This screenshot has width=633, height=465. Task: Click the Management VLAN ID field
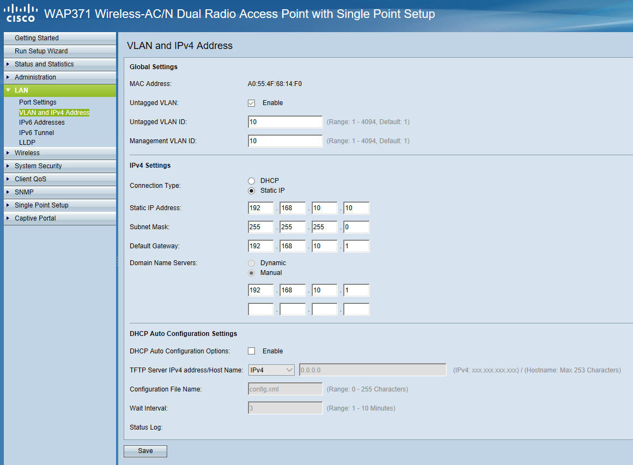click(x=285, y=141)
